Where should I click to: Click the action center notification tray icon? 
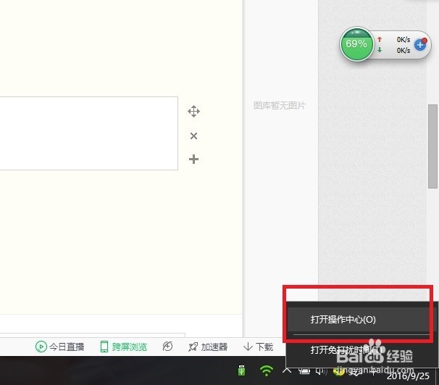coord(356,372)
